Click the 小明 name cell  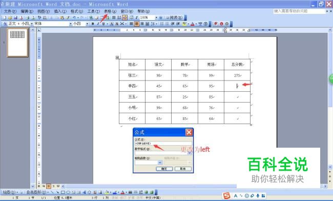tap(132, 108)
